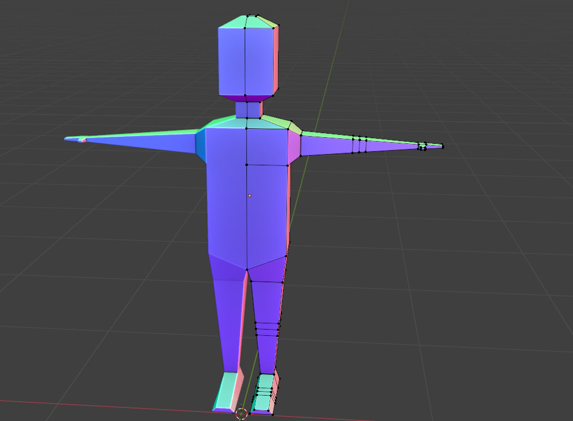Select the shin face below the knee loops

[x=266, y=353]
